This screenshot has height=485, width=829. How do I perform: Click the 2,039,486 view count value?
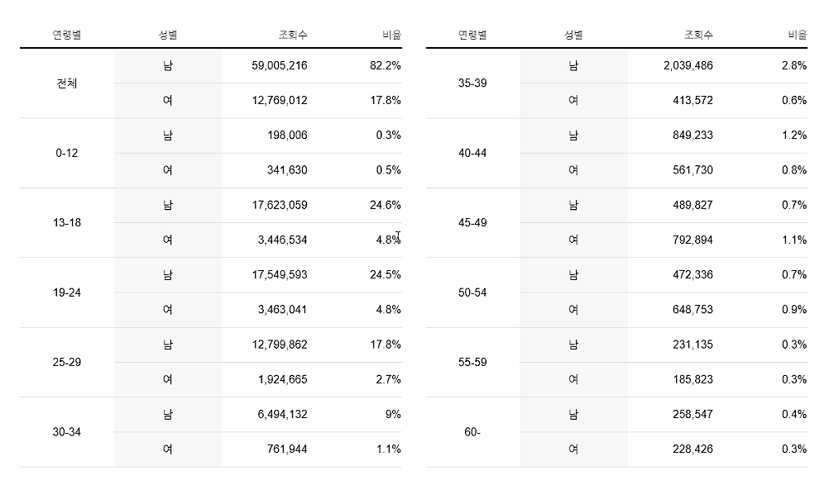(x=688, y=65)
